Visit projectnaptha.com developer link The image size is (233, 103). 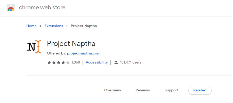pos(84,53)
